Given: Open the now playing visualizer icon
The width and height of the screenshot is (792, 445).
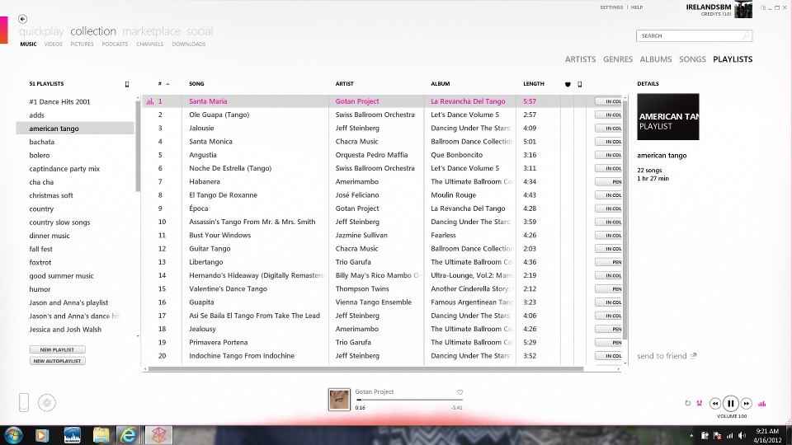Looking at the screenshot, I should (x=762, y=403).
